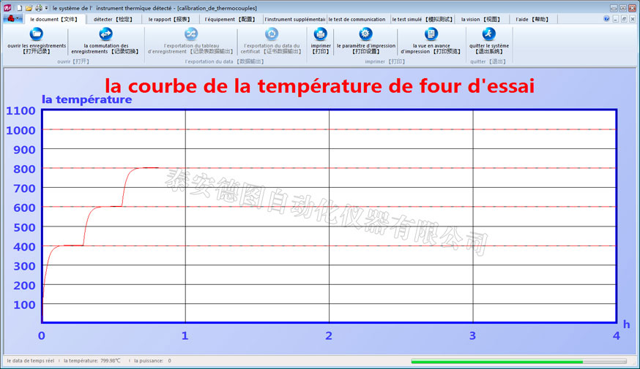Open 'le paramètre d'impression' print settings
The image size is (640, 369).
pos(365,34)
